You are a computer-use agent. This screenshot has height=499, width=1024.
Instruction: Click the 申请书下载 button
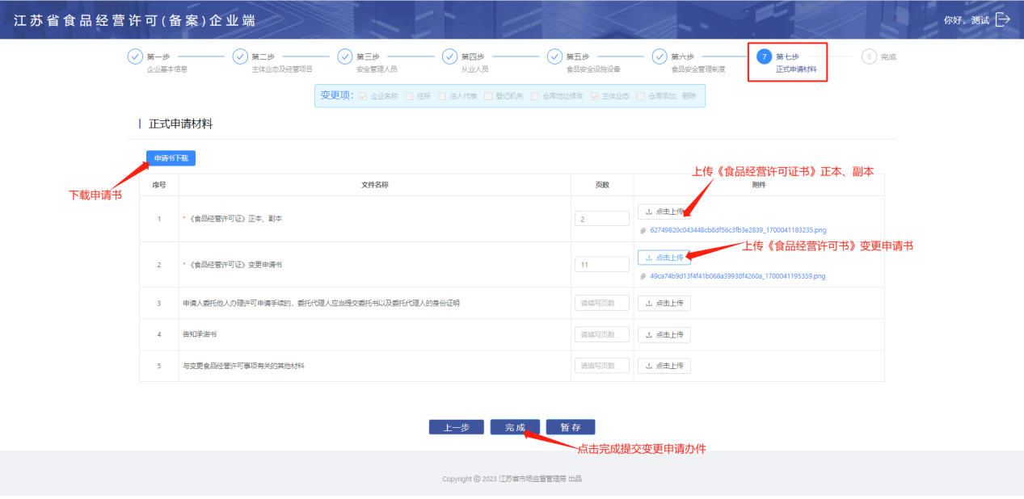coord(171,158)
